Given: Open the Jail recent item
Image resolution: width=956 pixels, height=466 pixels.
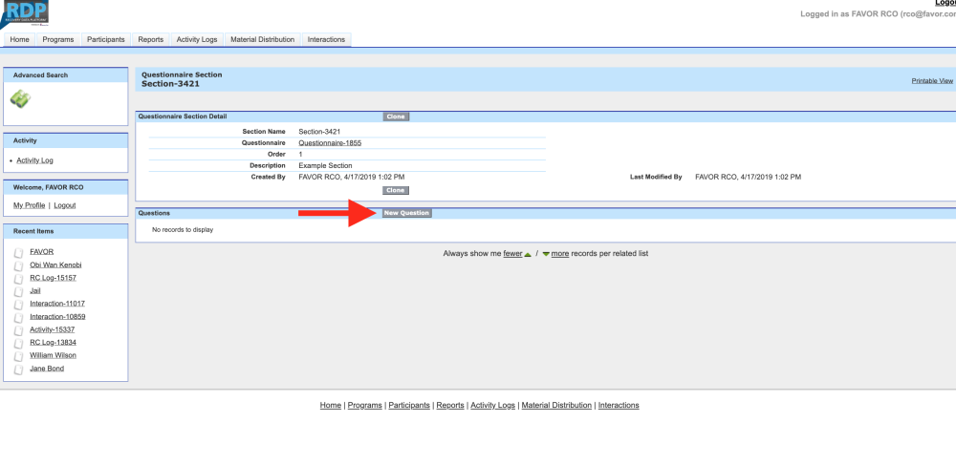Looking at the screenshot, I should (x=35, y=291).
